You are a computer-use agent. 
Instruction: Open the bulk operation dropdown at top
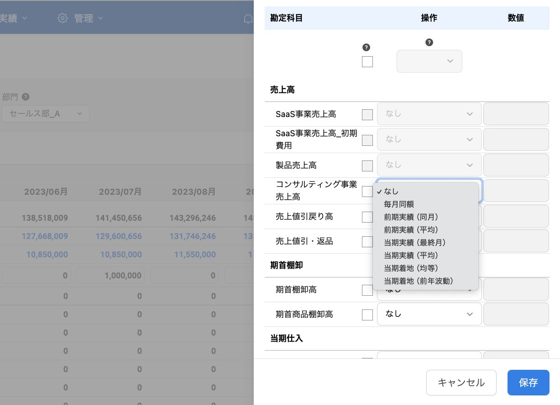click(x=429, y=61)
